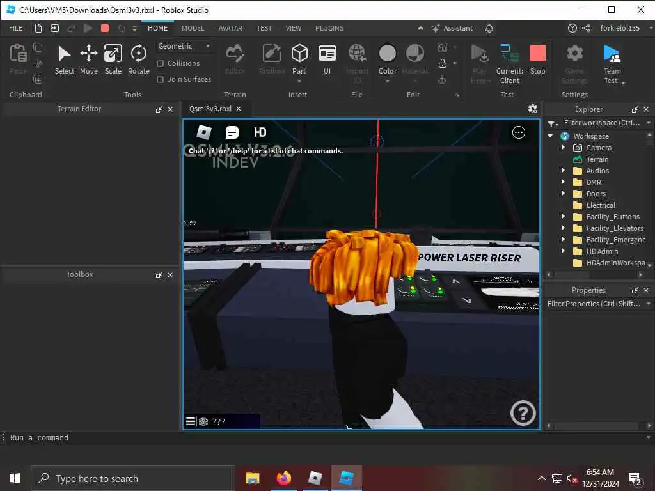Enable the Collisions checkbox
655x491 pixels.
point(160,63)
